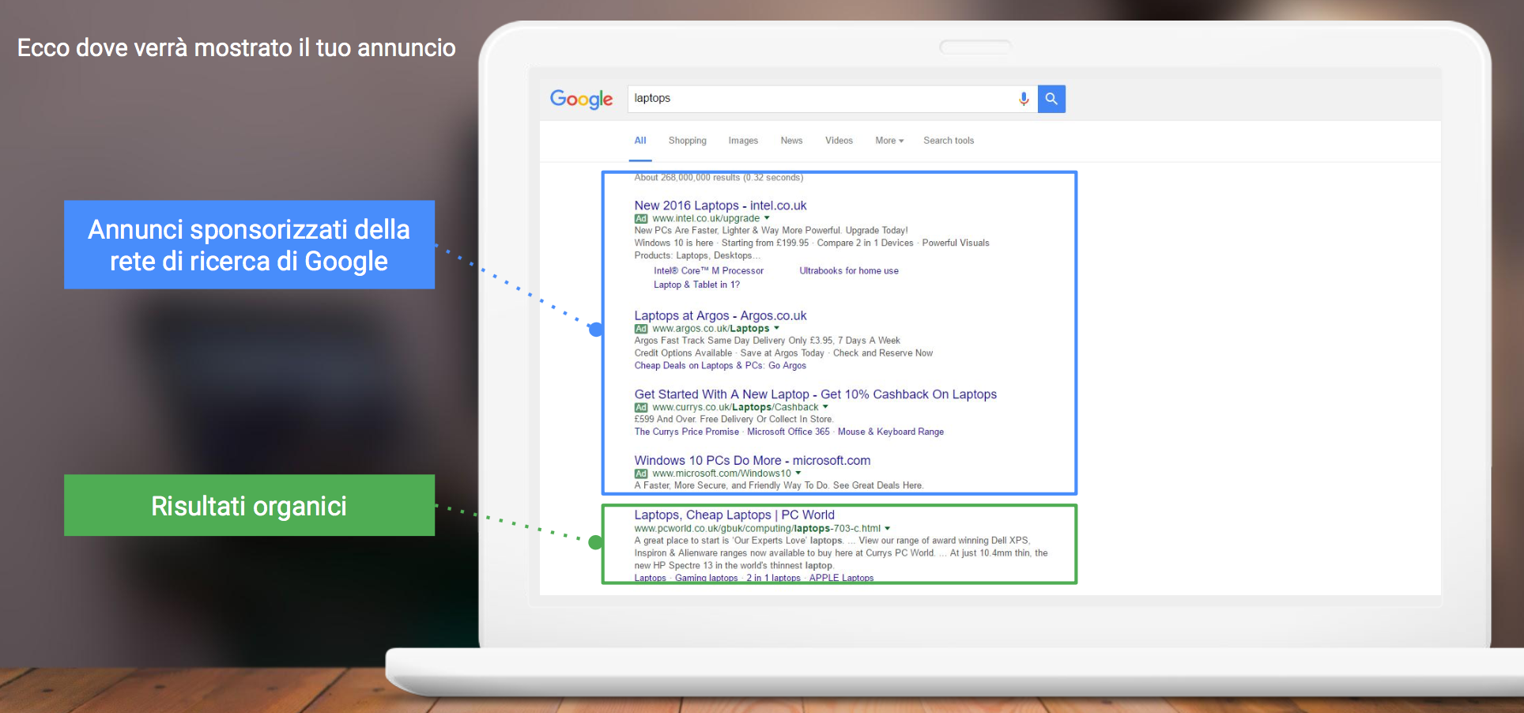Viewport: 1524px width, 713px height.
Task: Open Ultrabooks for home use sitelink
Action: point(849,271)
